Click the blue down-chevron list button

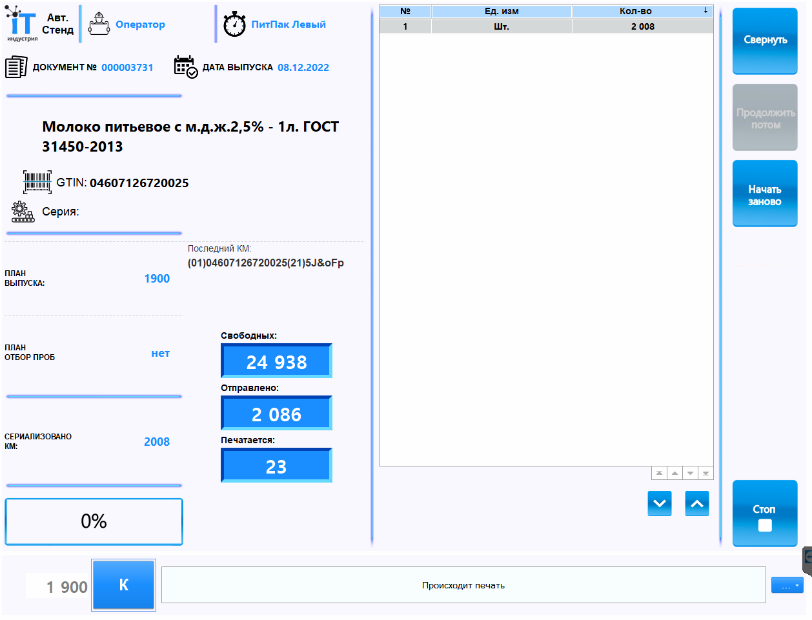click(660, 504)
